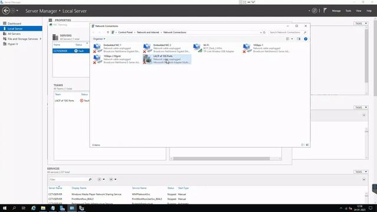
Task: Select the Wi-Fi adapter icon
Action: (x=197, y=48)
